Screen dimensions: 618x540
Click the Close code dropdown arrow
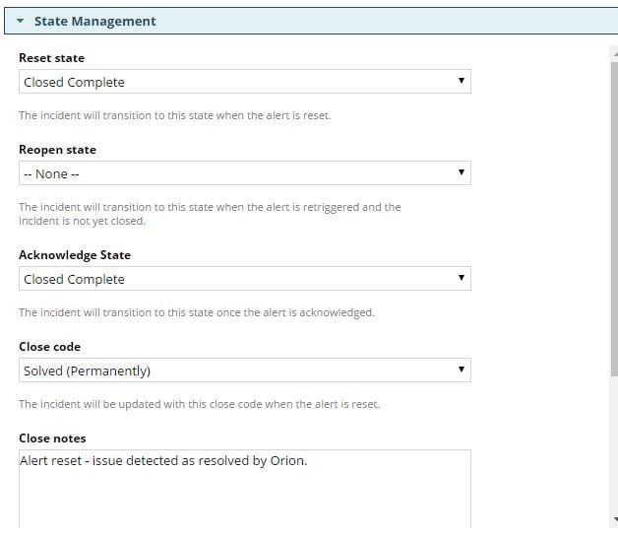pos(461,370)
